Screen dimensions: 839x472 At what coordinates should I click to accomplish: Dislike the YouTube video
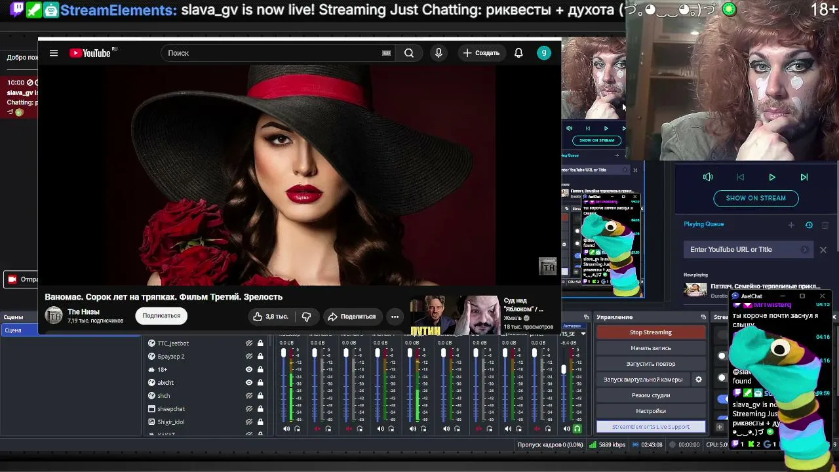(306, 317)
